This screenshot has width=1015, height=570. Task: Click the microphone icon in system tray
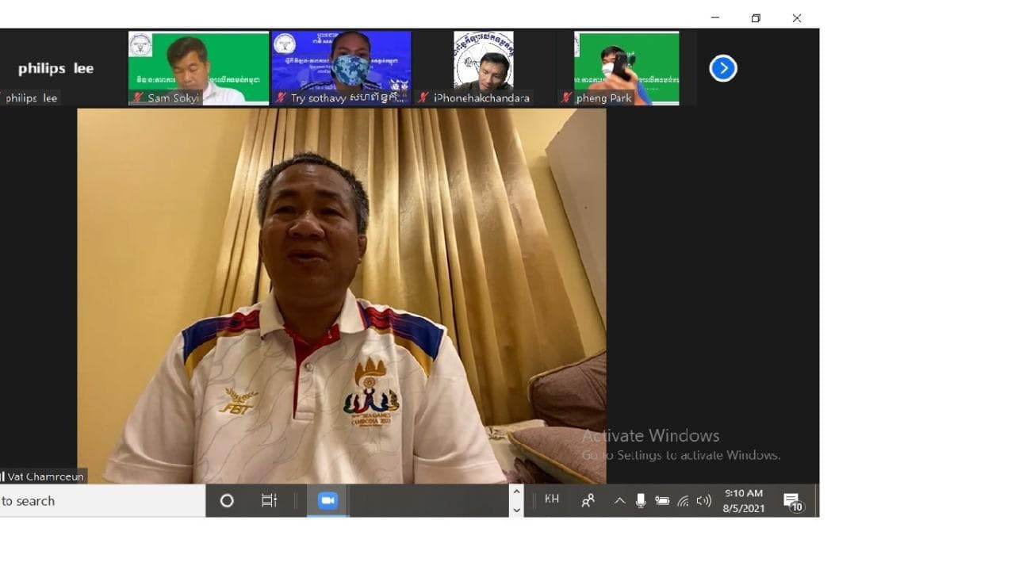(x=641, y=500)
